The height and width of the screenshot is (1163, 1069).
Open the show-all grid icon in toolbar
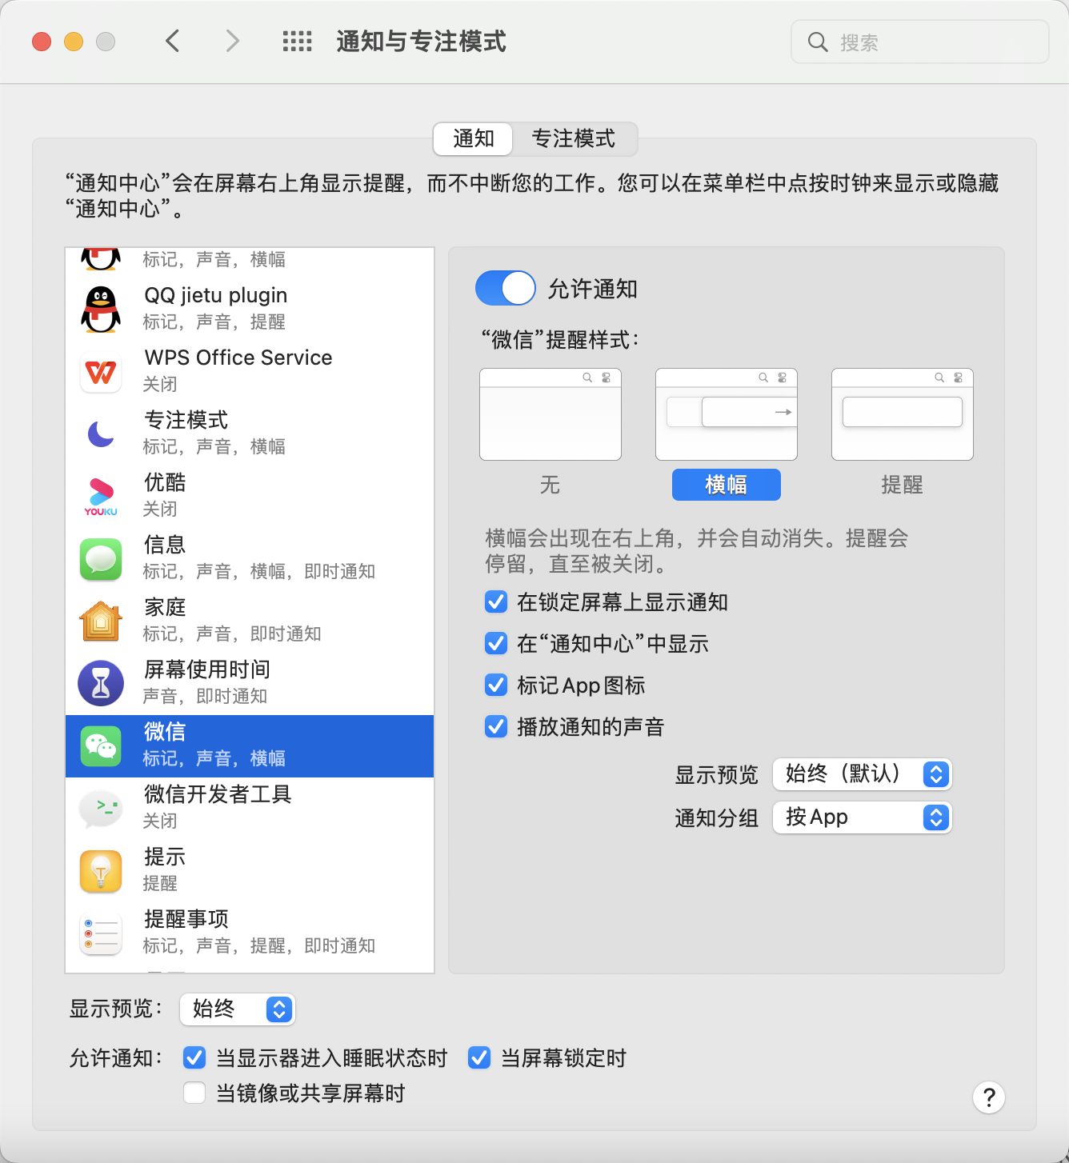[298, 42]
